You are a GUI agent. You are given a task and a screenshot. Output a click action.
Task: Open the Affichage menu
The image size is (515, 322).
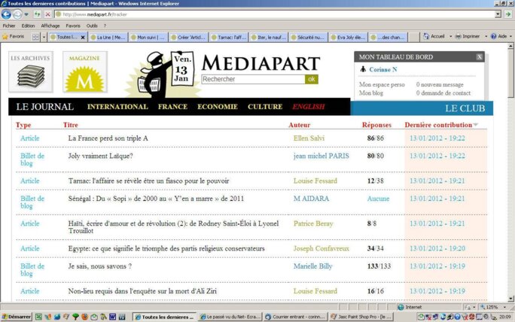tap(50, 26)
